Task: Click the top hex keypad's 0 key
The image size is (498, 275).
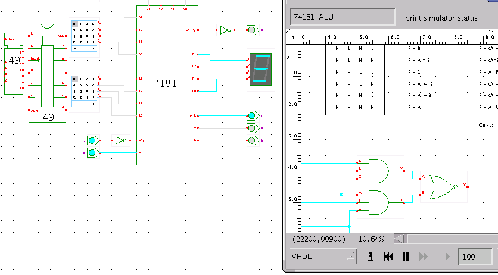Action: (x=75, y=24)
